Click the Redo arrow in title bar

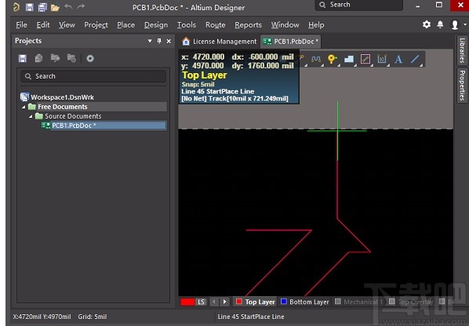click(x=81, y=7)
